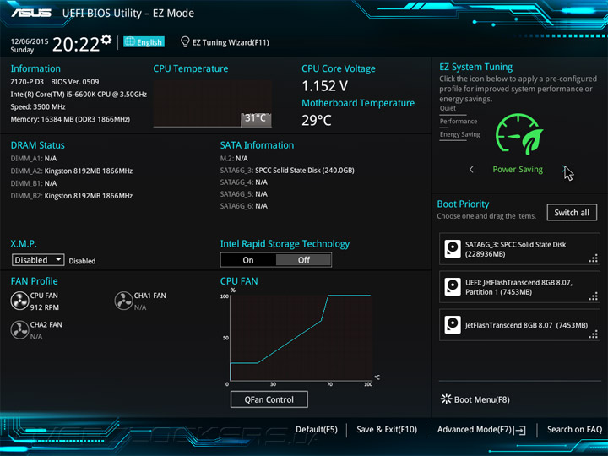Click DIMM_A2 Kingston 8192MB row
Image resolution: width=608 pixels, height=456 pixels.
(x=72, y=171)
